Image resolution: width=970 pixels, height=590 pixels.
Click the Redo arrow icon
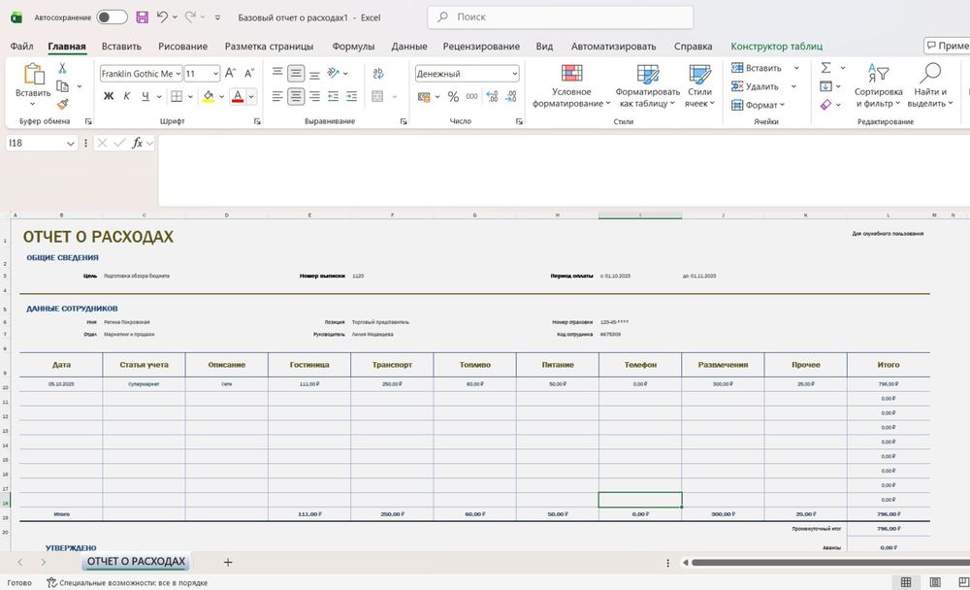pos(190,17)
